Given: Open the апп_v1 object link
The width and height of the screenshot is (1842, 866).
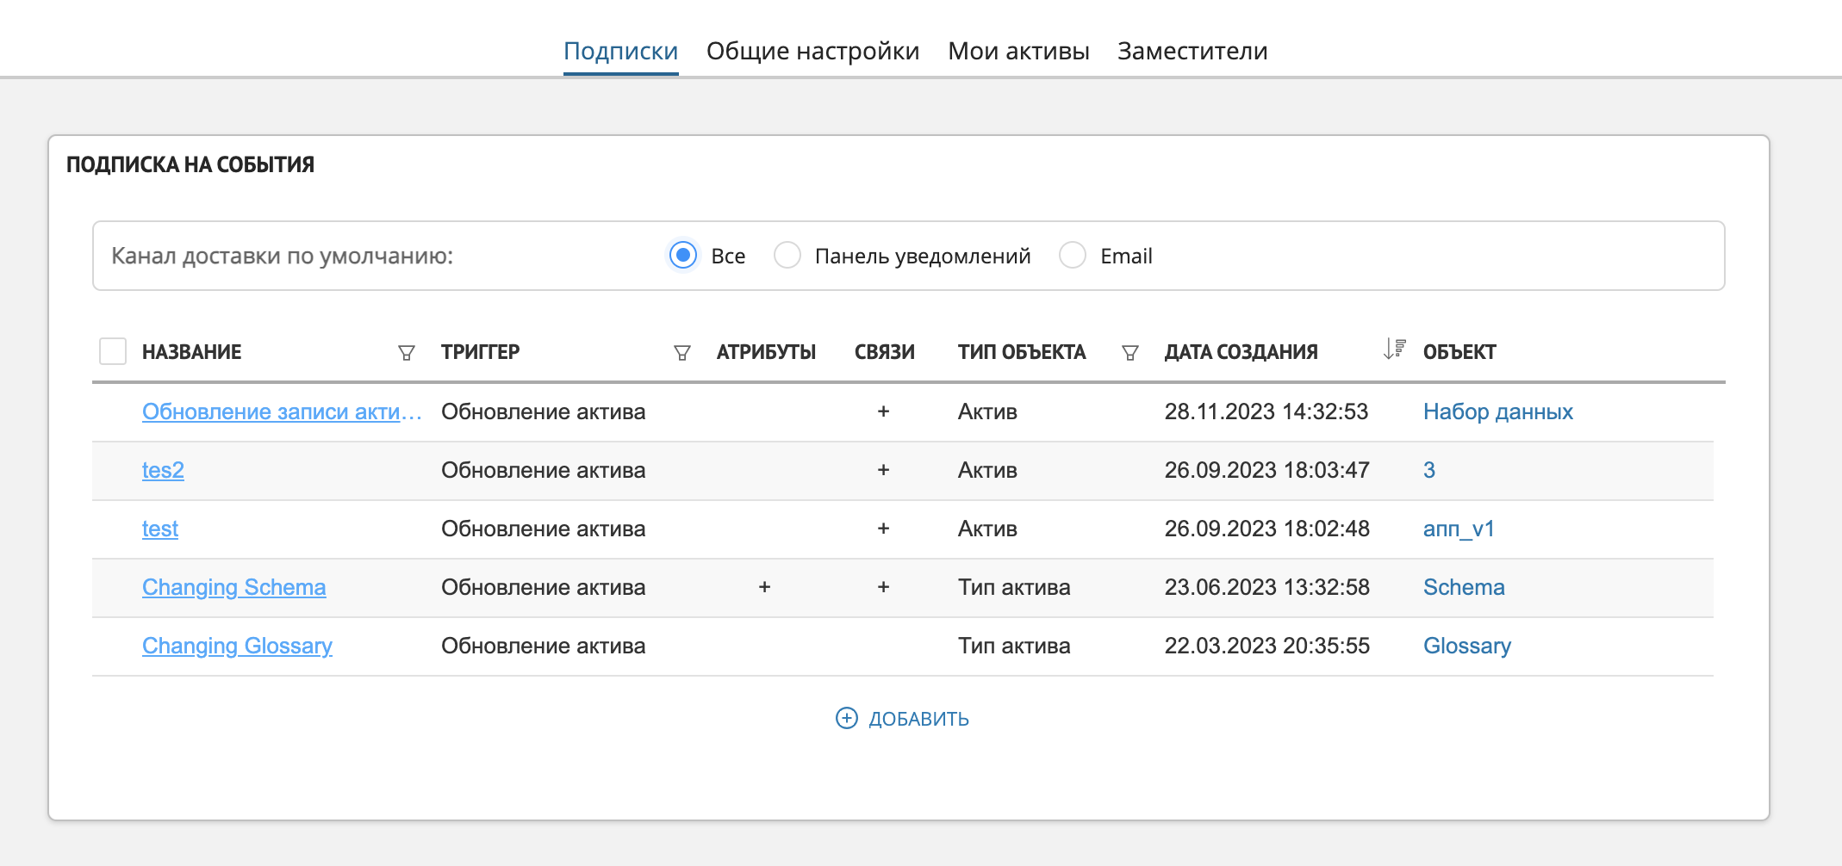Looking at the screenshot, I should click(1459, 529).
